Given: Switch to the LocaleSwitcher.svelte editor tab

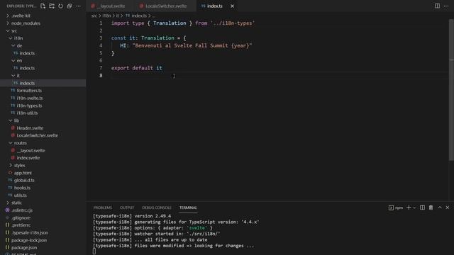Looking at the screenshot, I should [164, 6].
